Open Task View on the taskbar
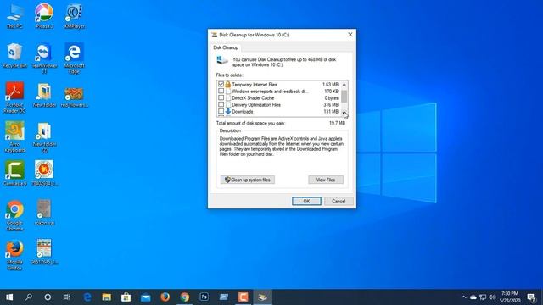 tap(67, 297)
